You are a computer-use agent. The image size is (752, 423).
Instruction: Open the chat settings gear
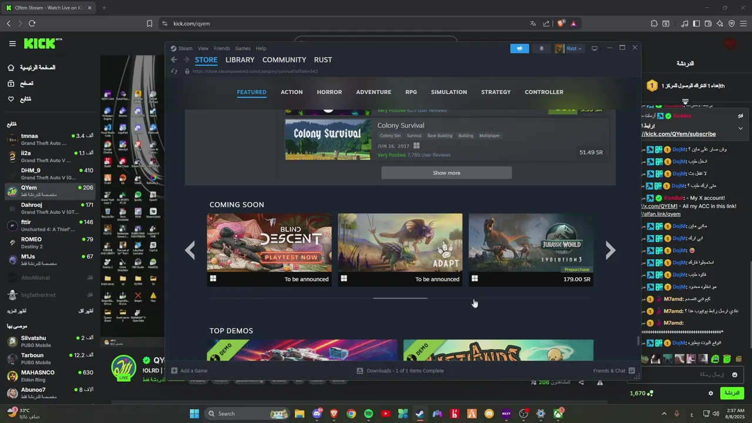(x=710, y=393)
